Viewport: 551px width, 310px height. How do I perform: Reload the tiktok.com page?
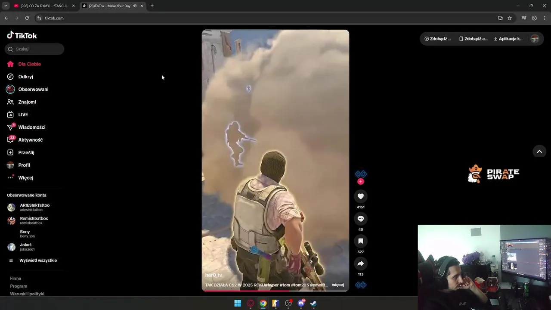tap(27, 18)
